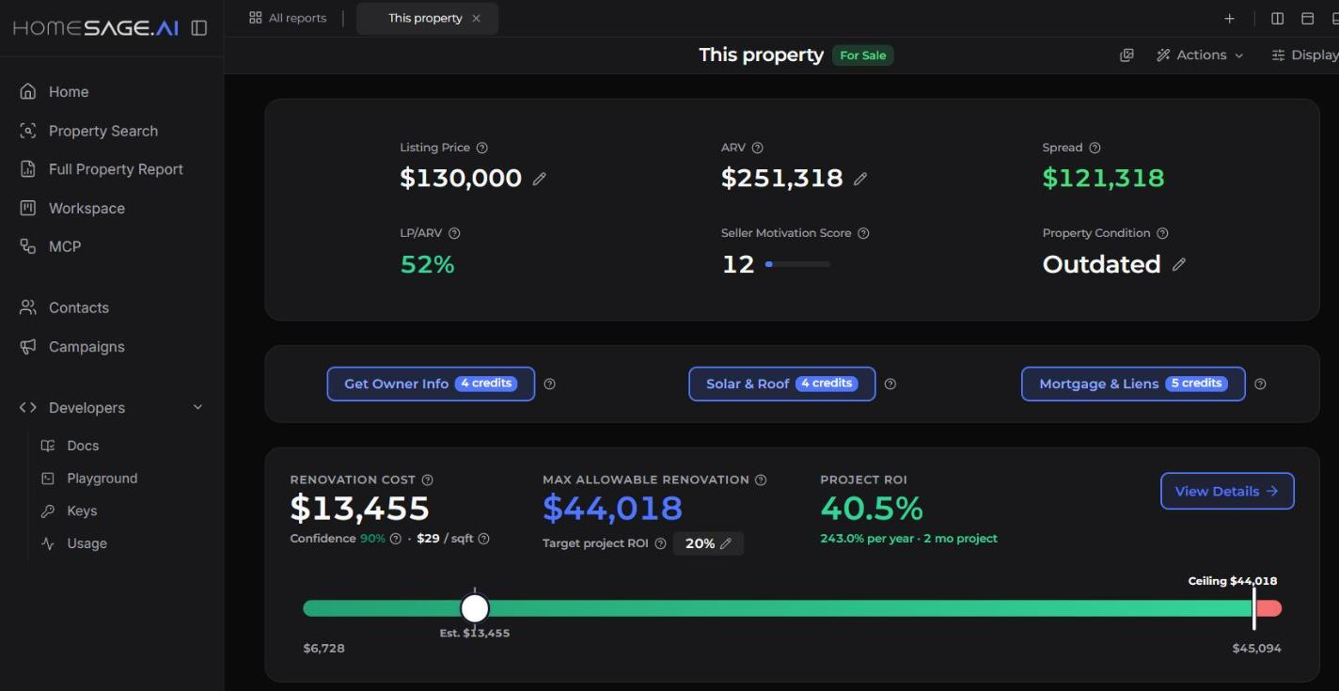Show LP/ARV help tooltip icon
This screenshot has width=1339, height=691.
pyautogui.click(x=454, y=233)
